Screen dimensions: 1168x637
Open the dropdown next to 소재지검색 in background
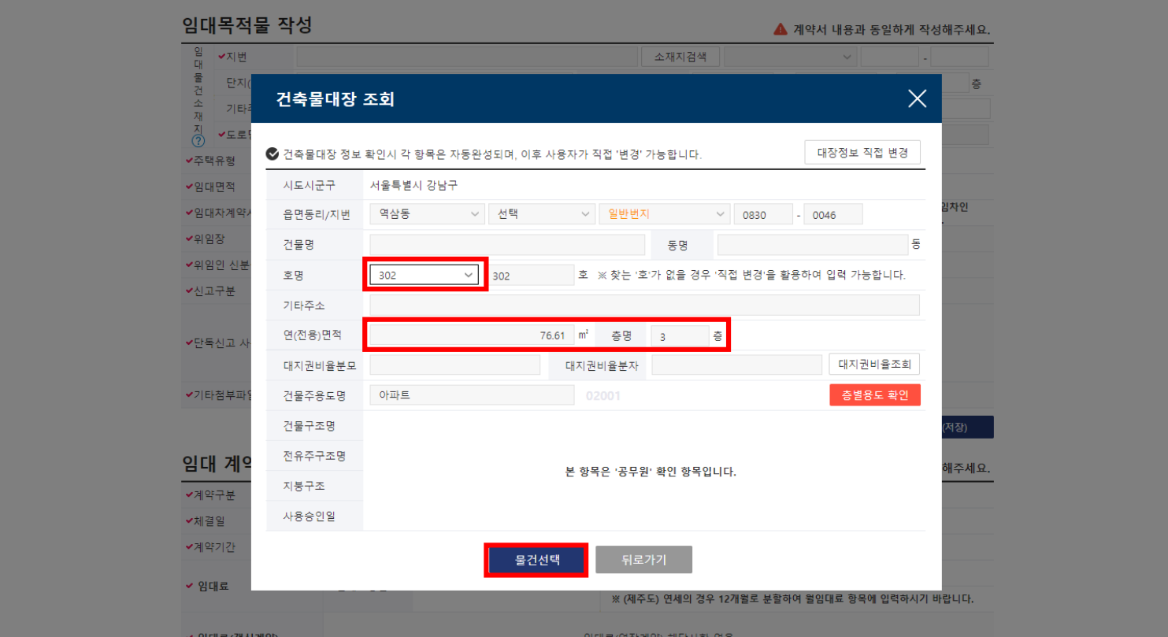[790, 57]
